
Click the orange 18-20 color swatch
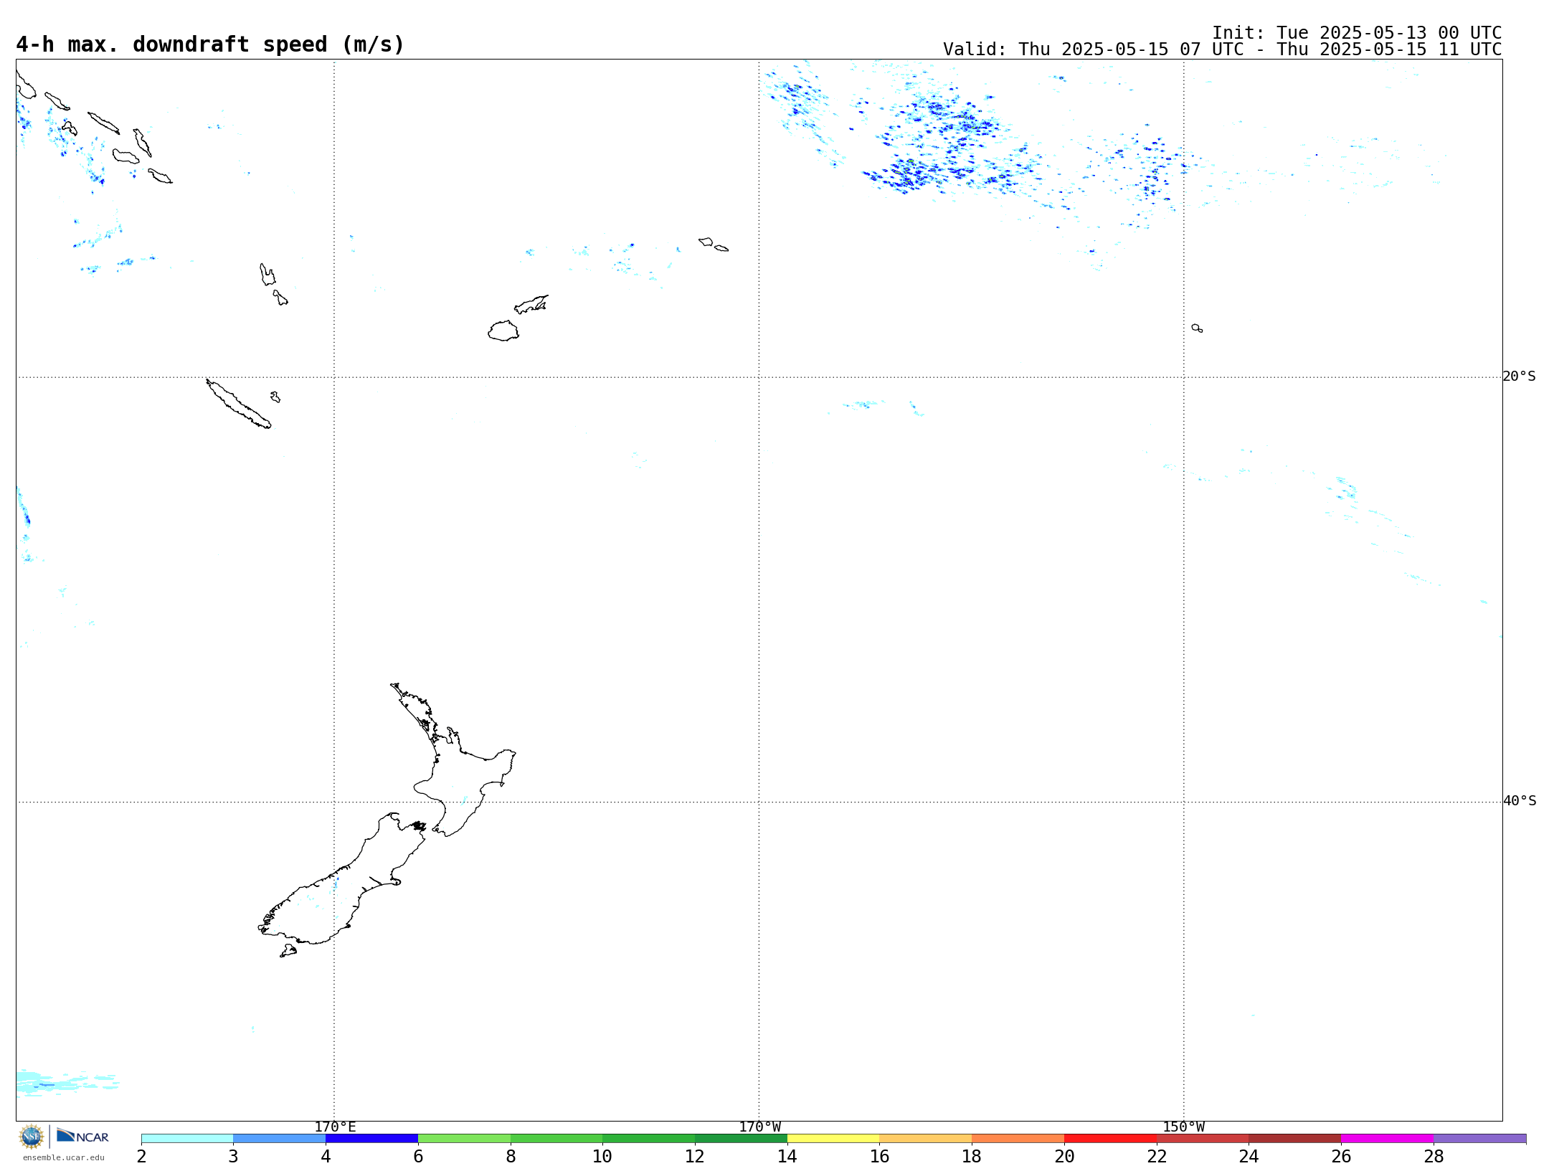click(x=1018, y=1138)
